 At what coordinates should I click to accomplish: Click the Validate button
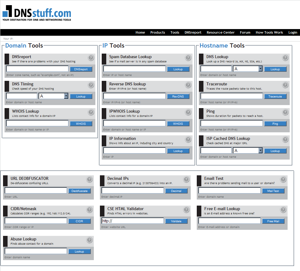pos(176,221)
